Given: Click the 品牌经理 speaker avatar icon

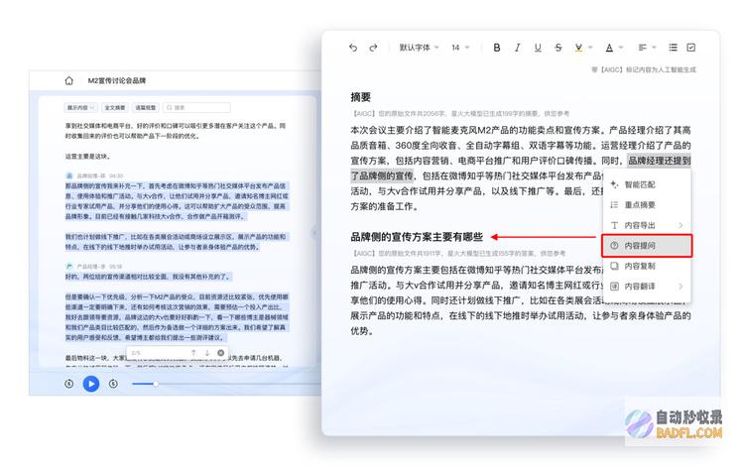Looking at the screenshot, I should tap(69, 175).
